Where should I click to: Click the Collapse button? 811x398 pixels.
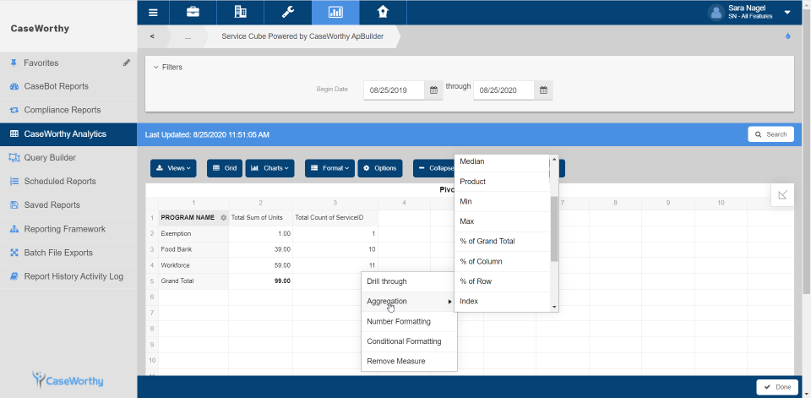click(x=433, y=168)
